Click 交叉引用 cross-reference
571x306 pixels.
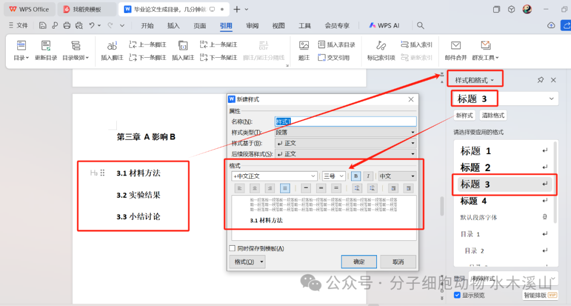tap(334, 58)
